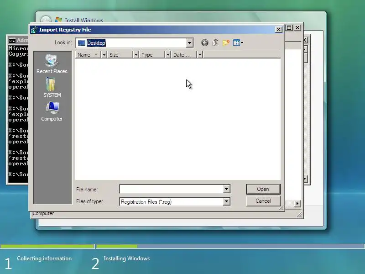Click Desktop icon in Look in box
Screen dimensions: 365x274
[82, 43]
